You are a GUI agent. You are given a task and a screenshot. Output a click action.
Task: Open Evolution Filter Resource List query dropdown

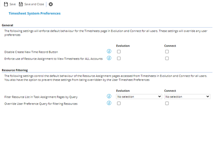pyautogui.click(x=139, y=97)
